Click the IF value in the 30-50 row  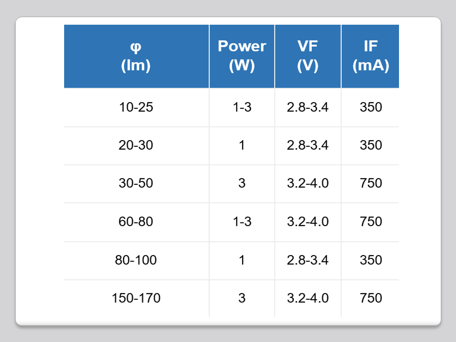[x=370, y=183]
